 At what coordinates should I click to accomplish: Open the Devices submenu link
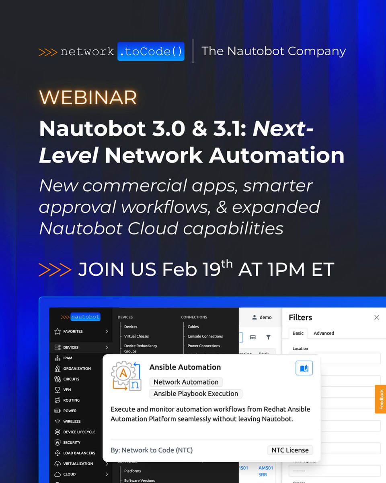pyautogui.click(x=131, y=327)
